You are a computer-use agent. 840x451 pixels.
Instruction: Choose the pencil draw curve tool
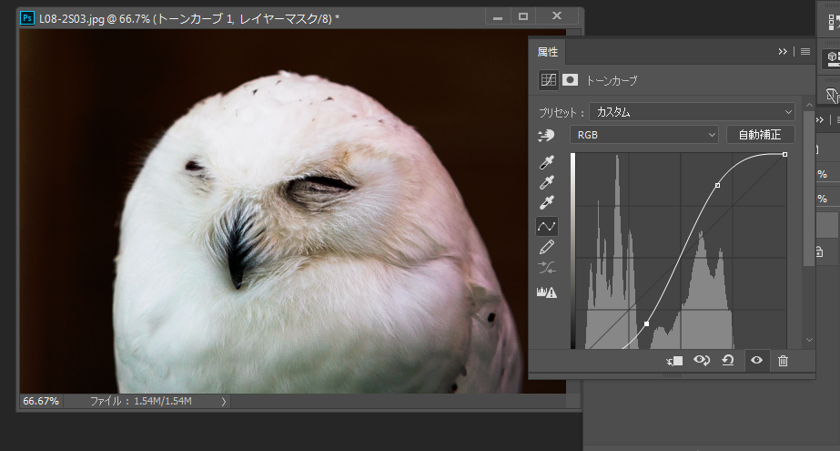pyautogui.click(x=546, y=247)
